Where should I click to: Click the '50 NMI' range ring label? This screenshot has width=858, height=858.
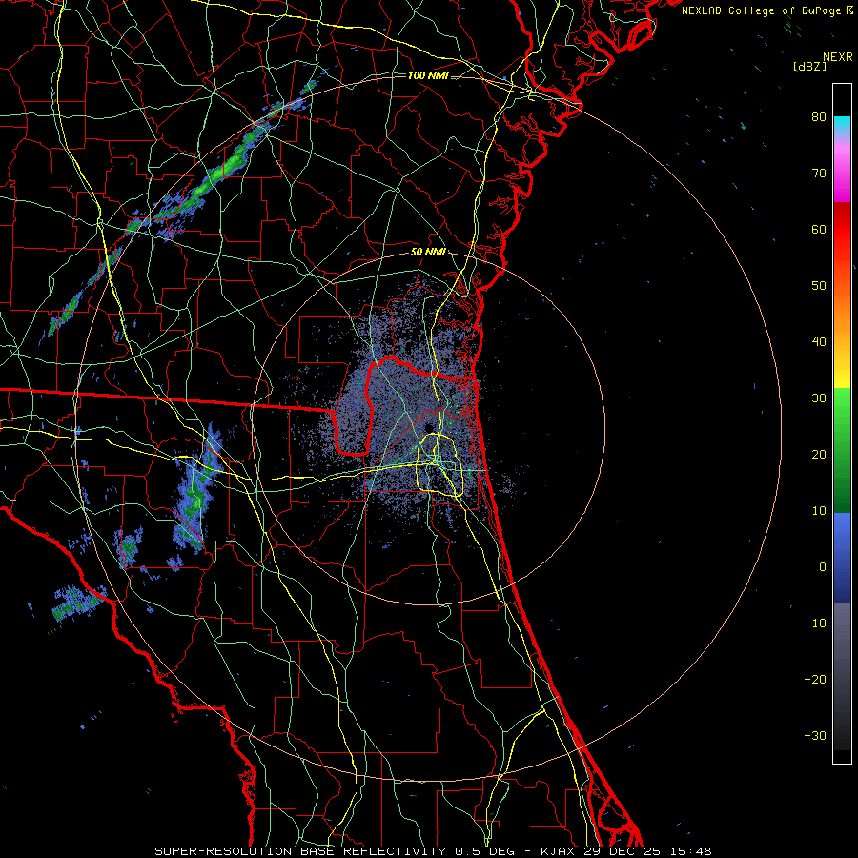[x=428, y=253]
